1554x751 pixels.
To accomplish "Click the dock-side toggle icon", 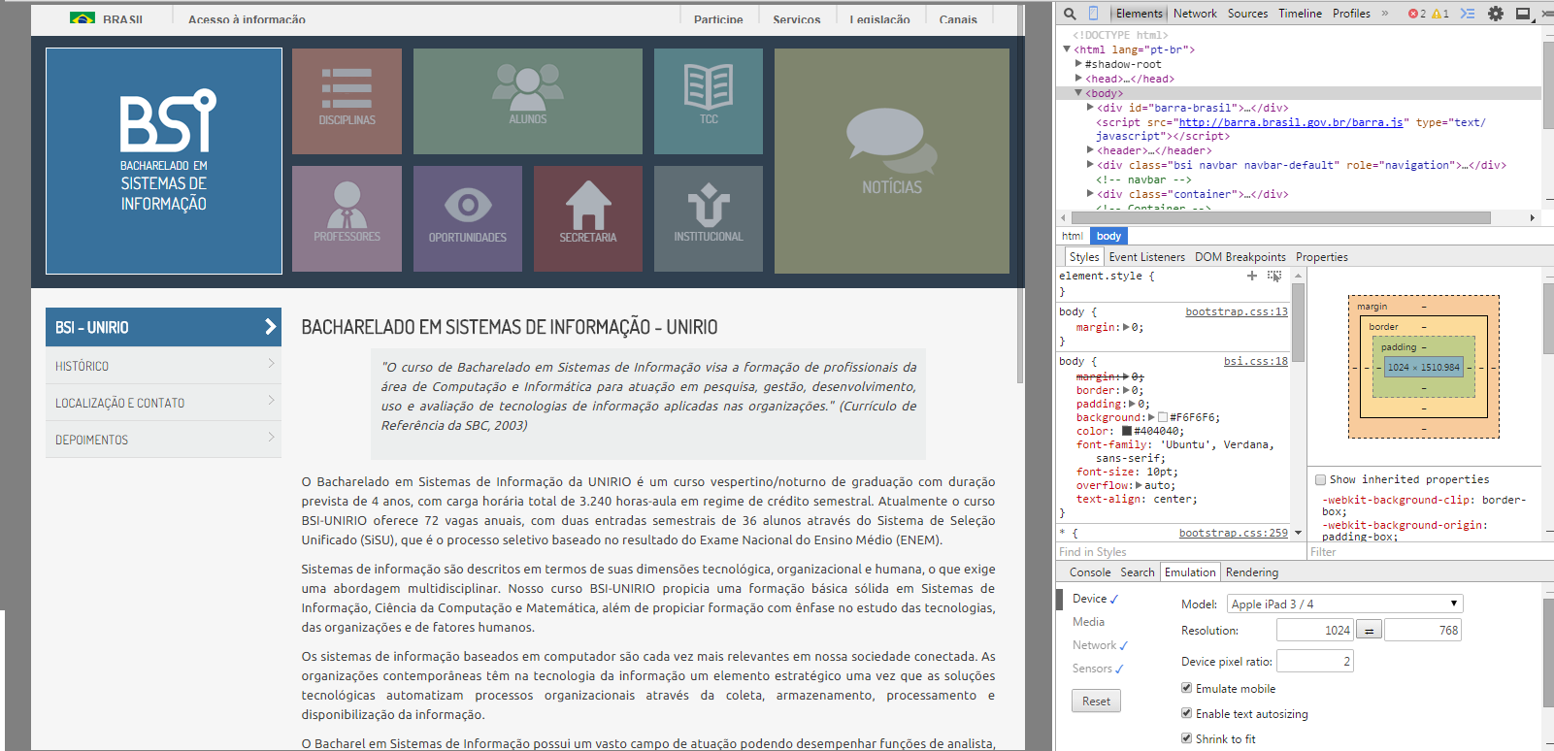I will (x=1523, y=14).
